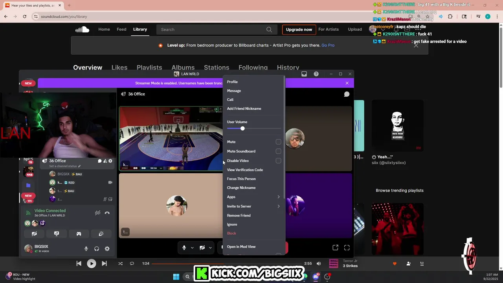Edit channel status pencil icon
The height and width of the screenshot is (283, 503).
pyautogui.click(x=79, y=166)
